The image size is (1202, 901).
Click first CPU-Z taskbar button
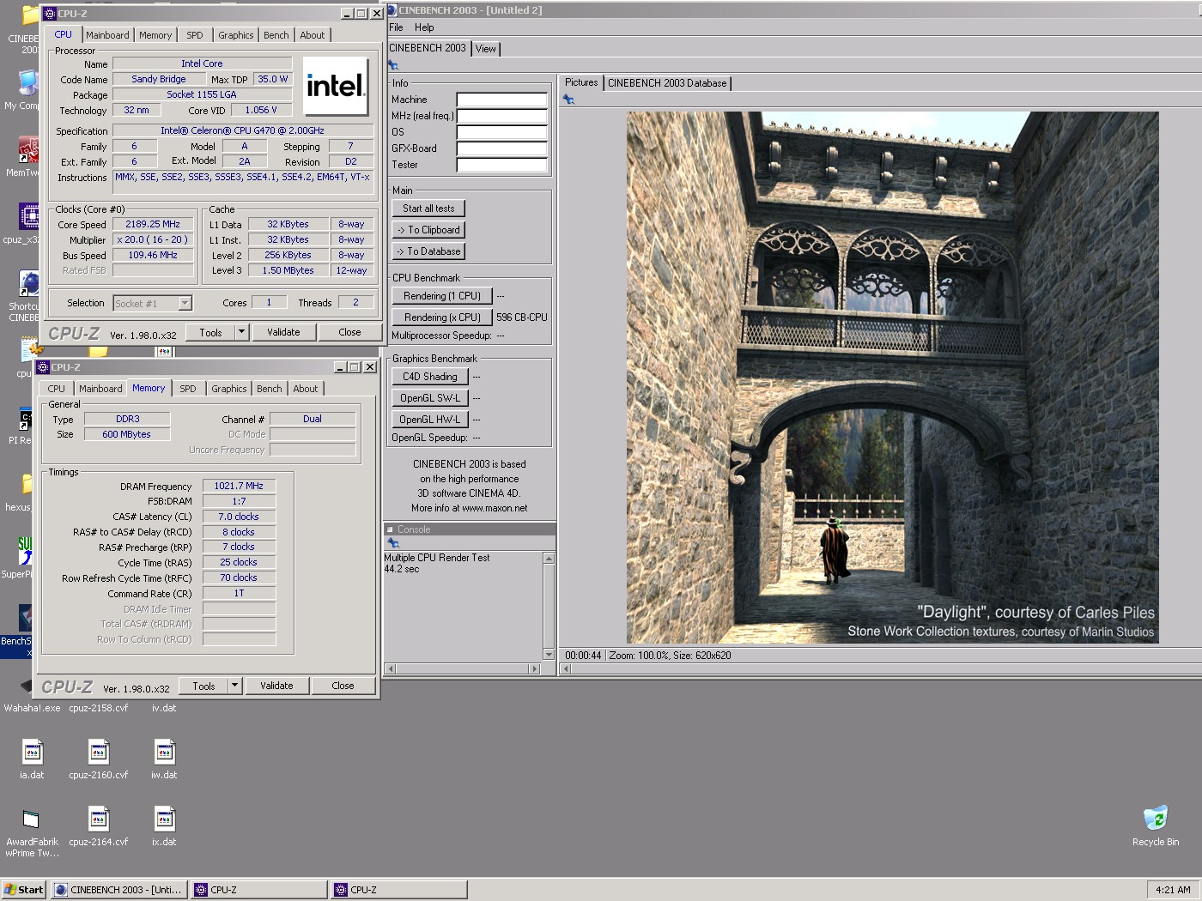[x=259, y=890]
